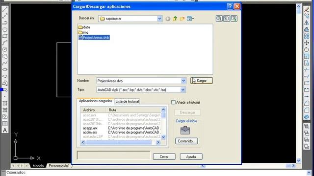Select the Circle draw tool
The image size is (314, 176).
5,49
